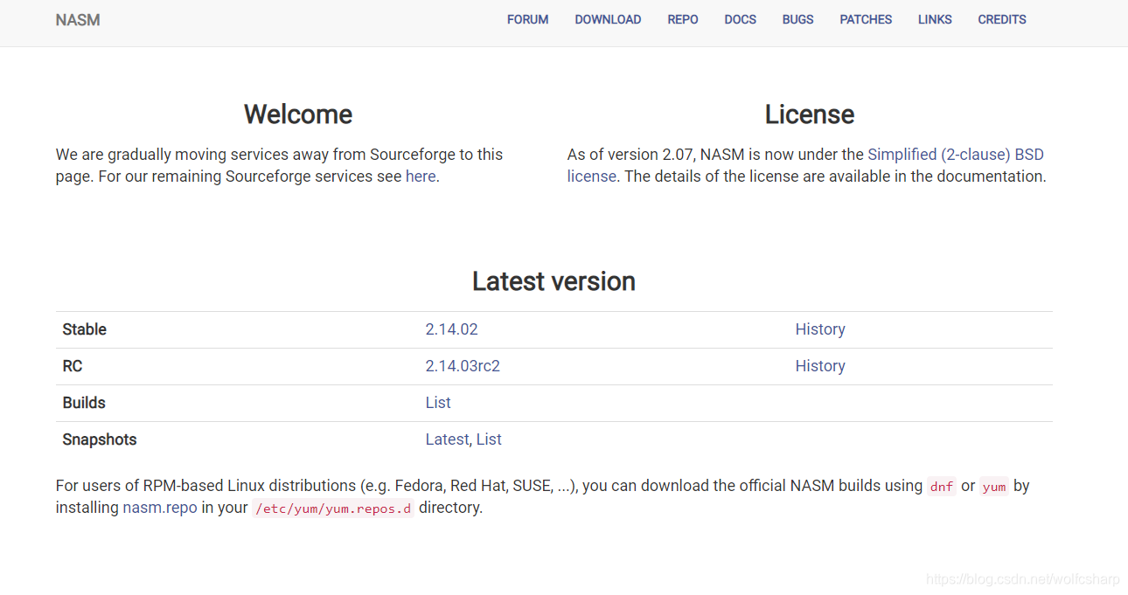Open the Latest snapshot link
The height and width of the screenshot is (595, 1128).
(x=447, y=439)
